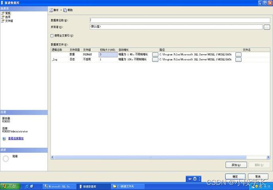Image resolution: width=273 pixels, height=190 pixels.
Task: Click the horizontal scrollbar thumb
Action: 150,157
